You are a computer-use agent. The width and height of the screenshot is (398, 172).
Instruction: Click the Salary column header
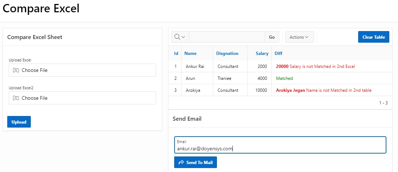[x=262, y=53]
